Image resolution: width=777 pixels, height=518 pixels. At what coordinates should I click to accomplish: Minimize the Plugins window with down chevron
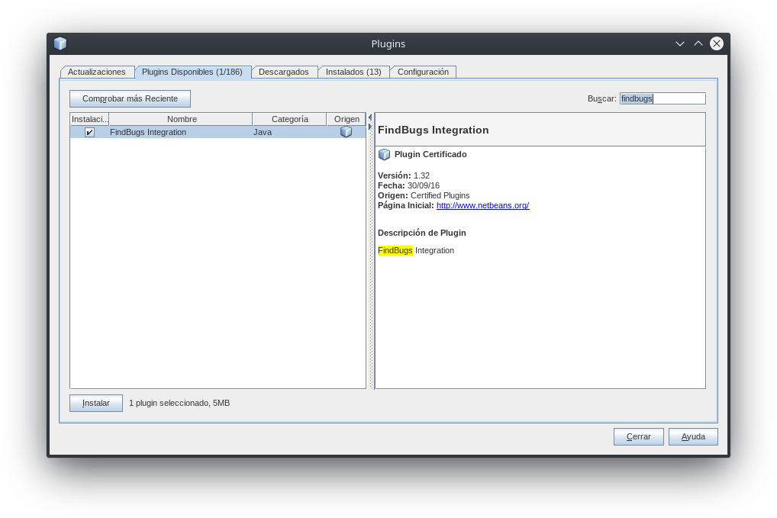pos(680,43)
